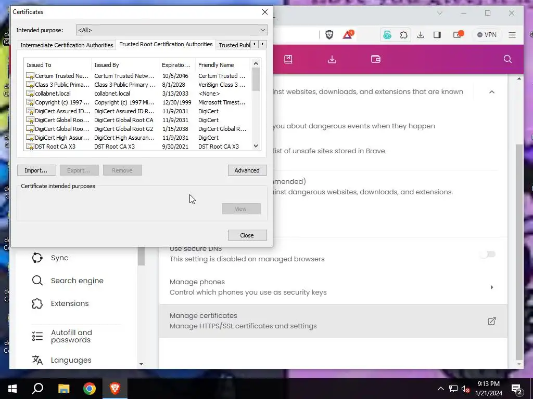Select the DigiCert Assured ID Root row
The image size is (533, 399).
(137, 111)
